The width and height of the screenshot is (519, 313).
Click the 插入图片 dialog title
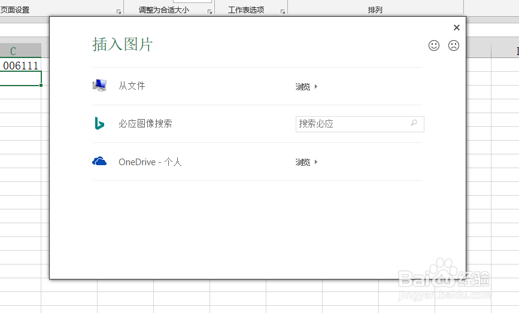[122, 45]
